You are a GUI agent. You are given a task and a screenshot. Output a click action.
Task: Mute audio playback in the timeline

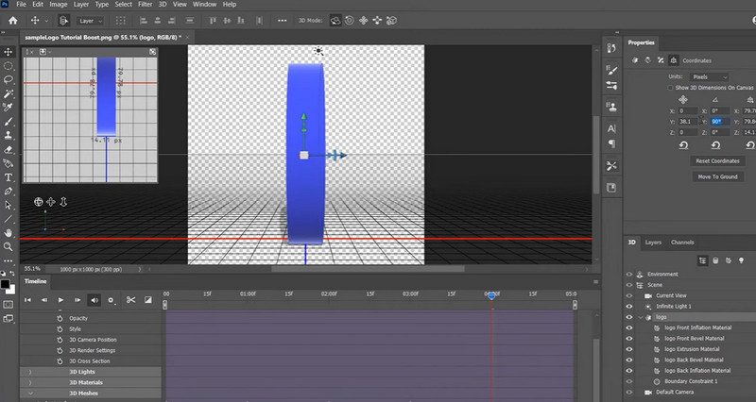pyautogui.click(x=94, y=300)
